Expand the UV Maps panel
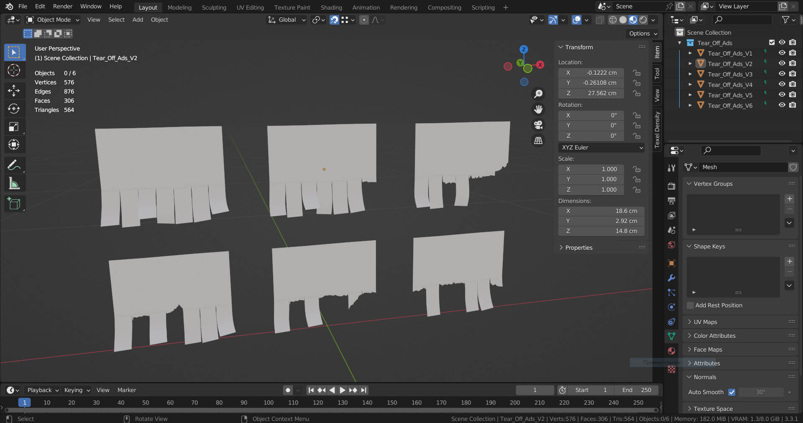 coord(705,322)
